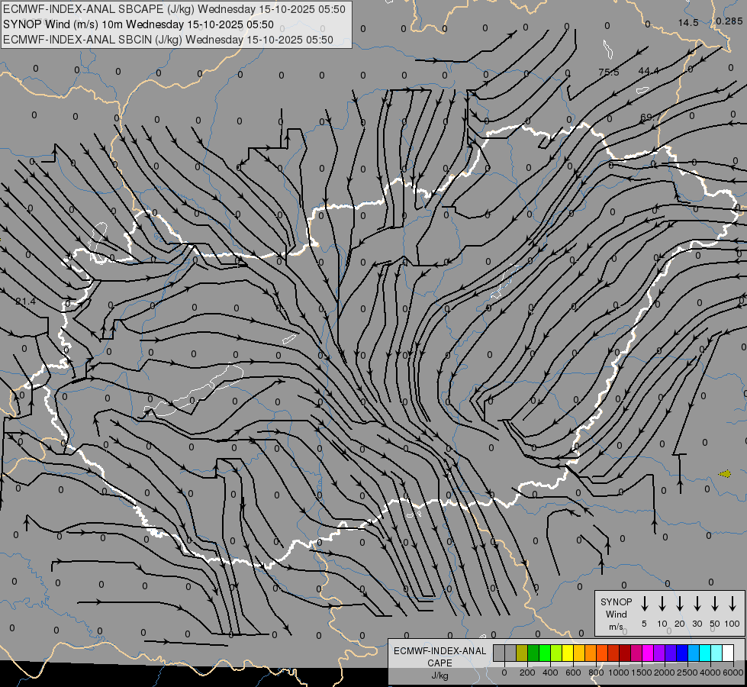Click the 1500 tick label on CAPE scale

(642, 672)
